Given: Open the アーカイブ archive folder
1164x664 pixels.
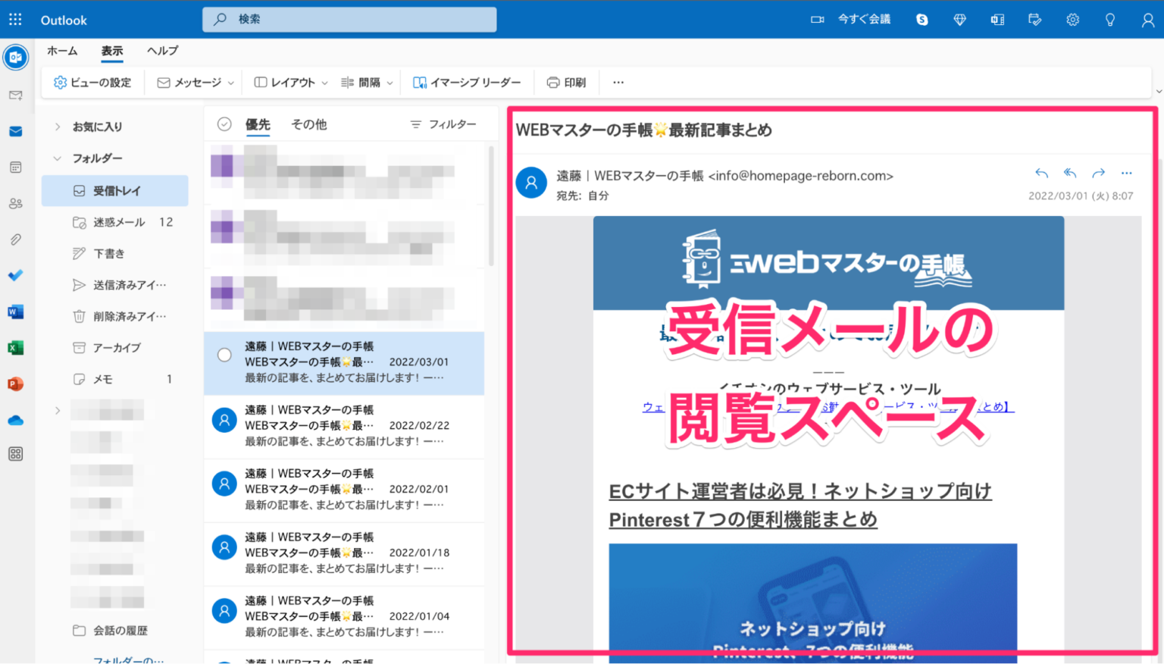Looking at the screenshot, I should [x=115, y=348].
